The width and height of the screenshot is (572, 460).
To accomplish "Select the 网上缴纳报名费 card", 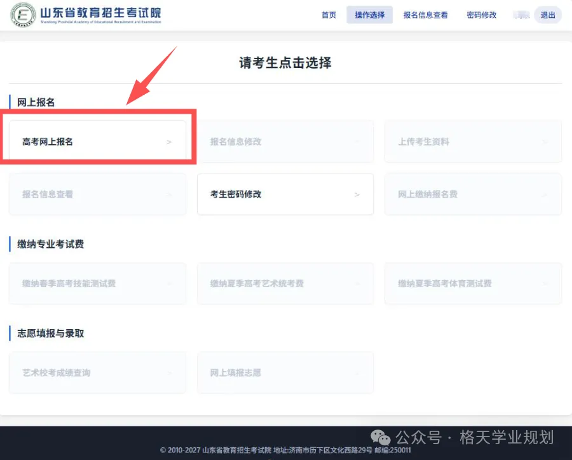I will pos(473,194).
